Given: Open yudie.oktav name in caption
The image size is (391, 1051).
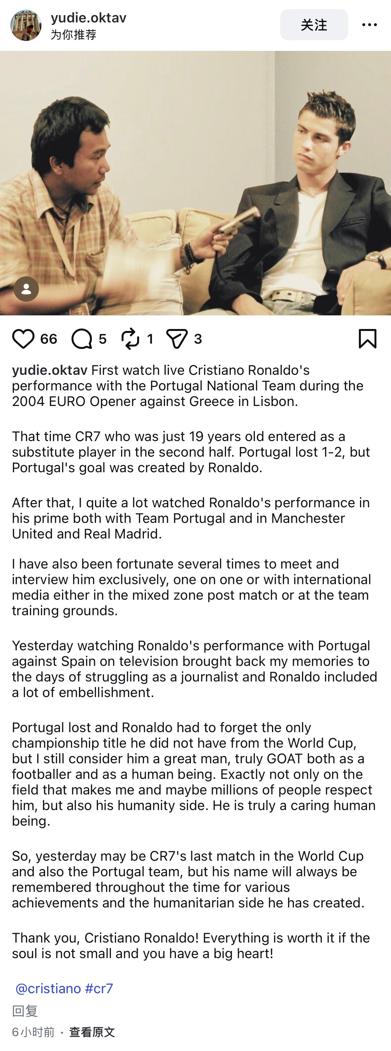Looking at the screenshot, I should 50,370.
